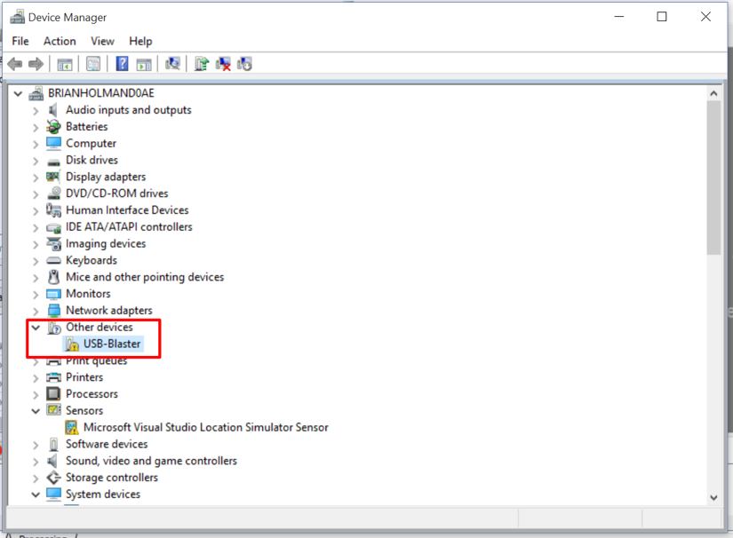Click the Storage controllers category icon
Image resolution: width=733 pixels, height=538 pixels.
pos(54,478)
